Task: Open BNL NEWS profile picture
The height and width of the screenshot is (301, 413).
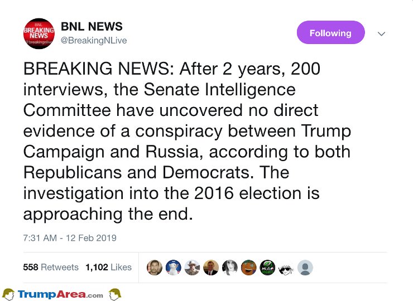Action: click(39, 33)
